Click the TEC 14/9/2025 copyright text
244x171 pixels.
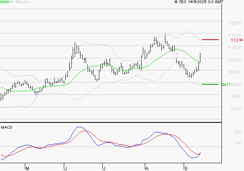(x=199, y=2)
